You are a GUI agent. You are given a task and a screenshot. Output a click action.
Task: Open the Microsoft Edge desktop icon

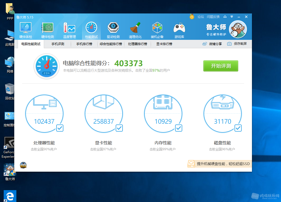coord(10,196)
